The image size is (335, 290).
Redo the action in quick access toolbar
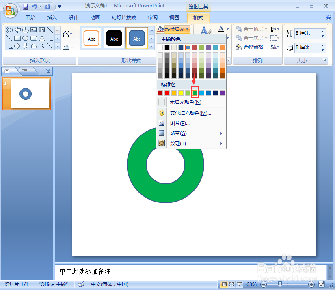[48, 7]
